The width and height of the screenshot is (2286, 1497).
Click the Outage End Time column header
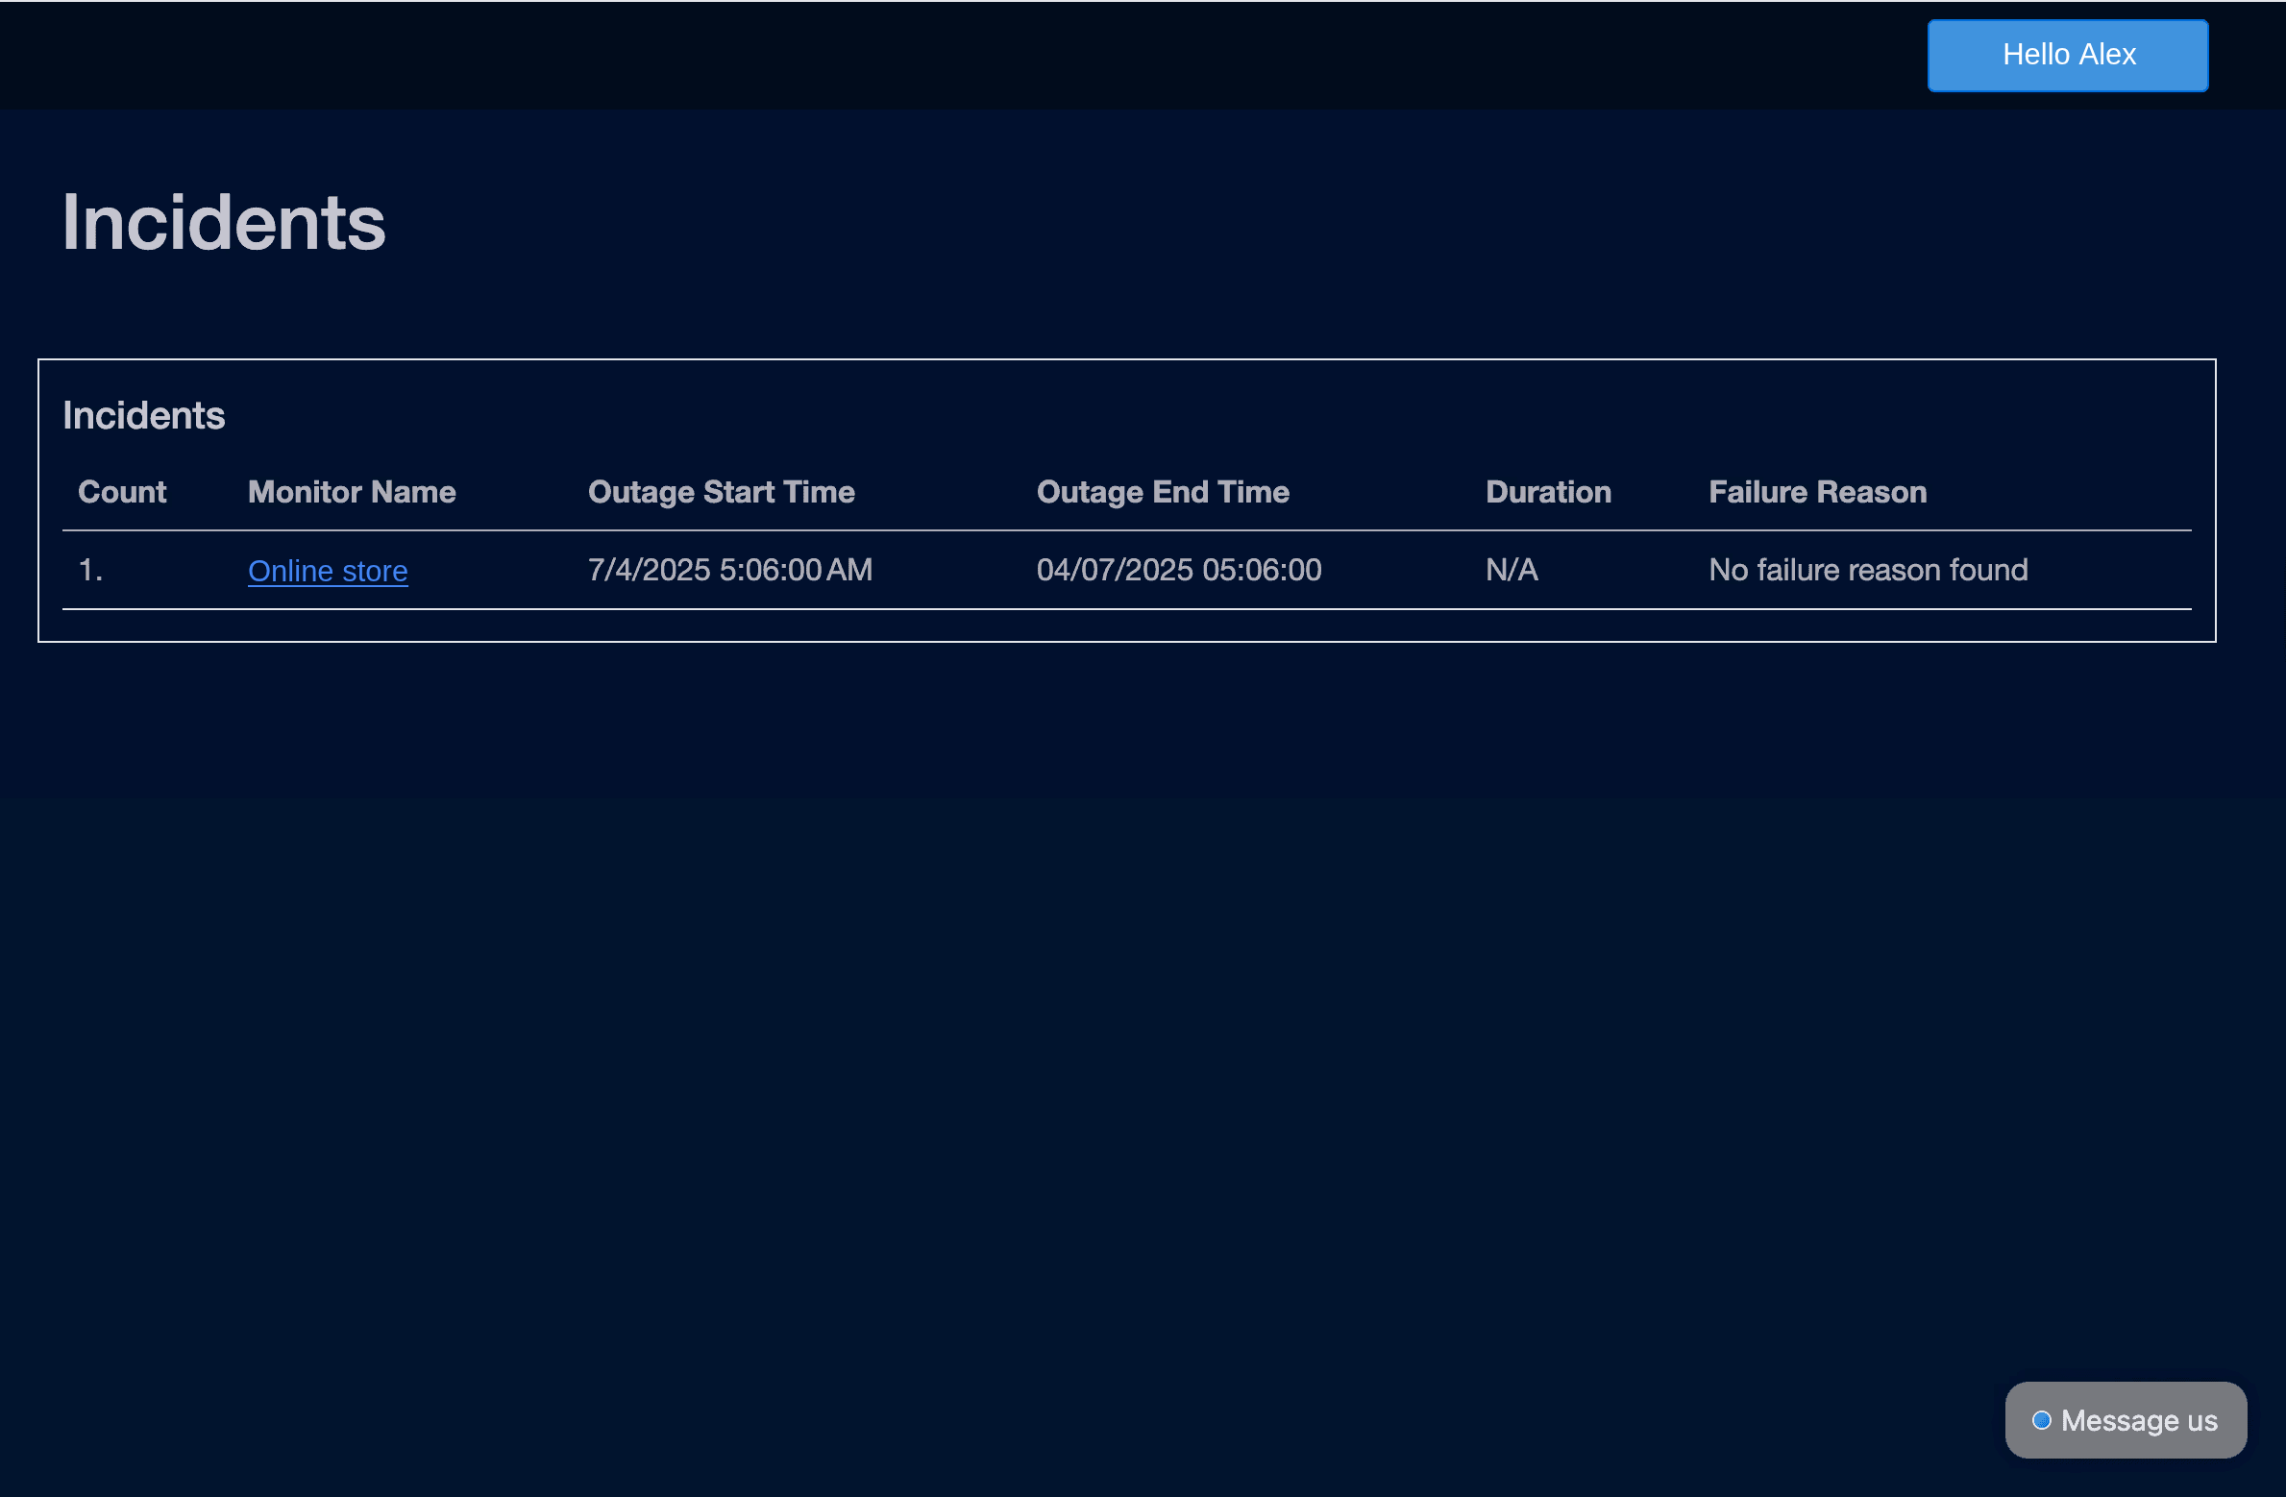click(x=1163, y=492)
